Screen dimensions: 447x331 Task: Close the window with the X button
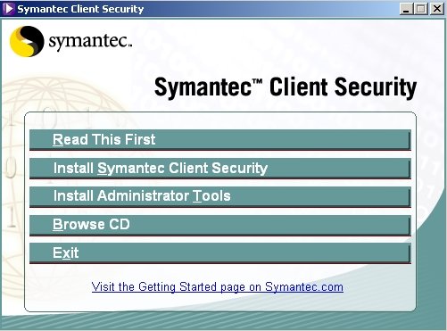[437, 9]
